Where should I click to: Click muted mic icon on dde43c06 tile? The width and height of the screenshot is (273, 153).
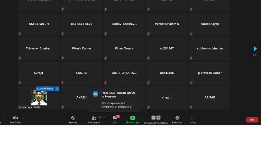click(148, 82)
